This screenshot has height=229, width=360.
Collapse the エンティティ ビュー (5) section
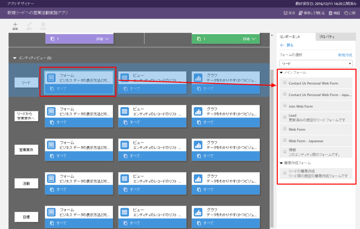pos(15,58)
